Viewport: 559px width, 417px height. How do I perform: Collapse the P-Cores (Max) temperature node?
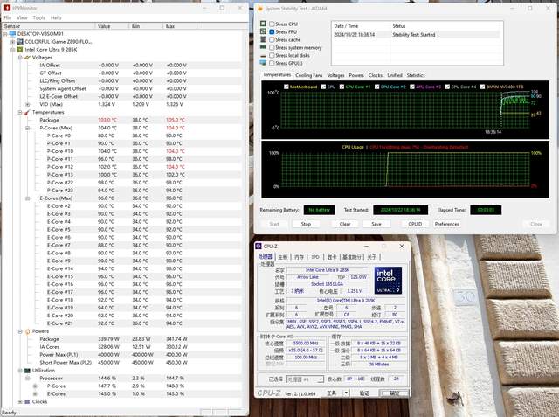pyautogui.click(x=28, y=128)
